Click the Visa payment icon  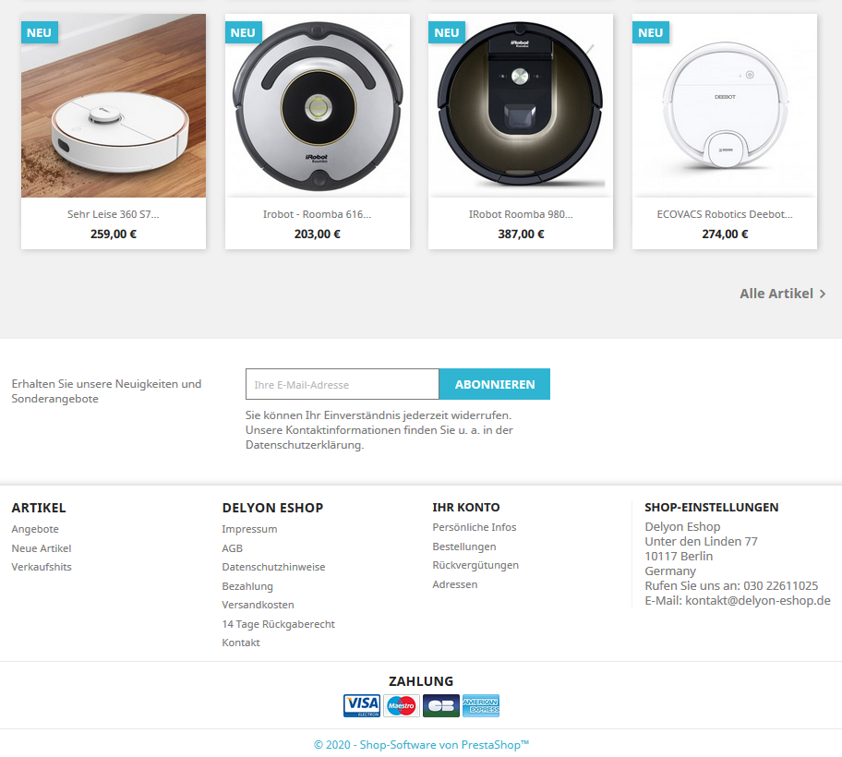pyautogui.click(x=362, y=705)
